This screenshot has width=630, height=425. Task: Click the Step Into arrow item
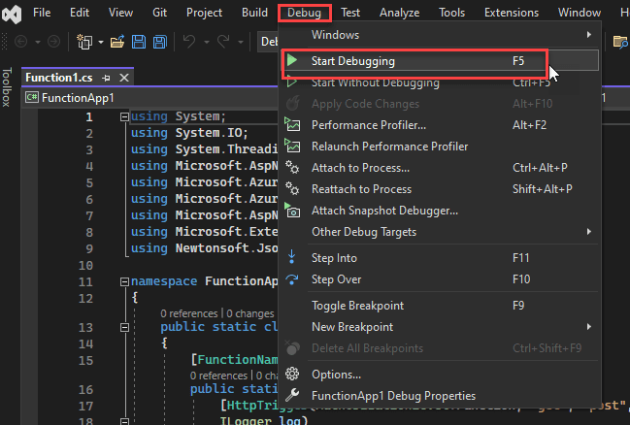[x=334, y=258]
